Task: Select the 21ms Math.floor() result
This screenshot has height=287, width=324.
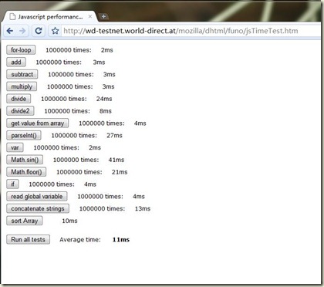Action: [x=120, y=172]
